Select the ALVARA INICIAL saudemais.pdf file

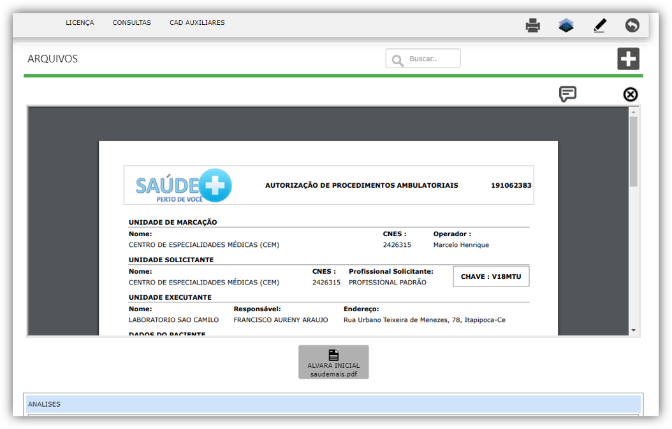[x=333, y=362]
